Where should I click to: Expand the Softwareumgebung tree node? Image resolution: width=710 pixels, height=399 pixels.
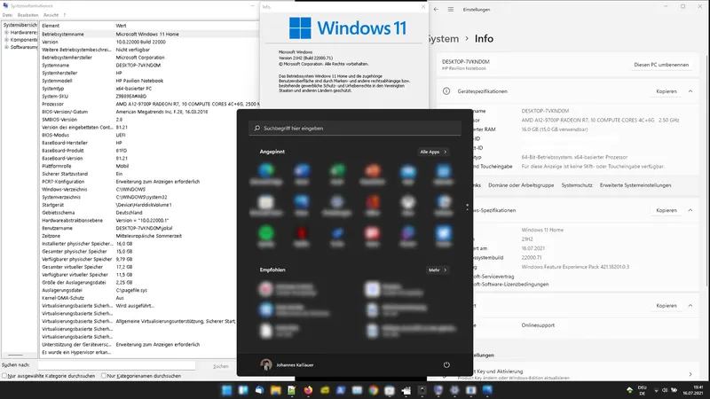tap(6, 47)
